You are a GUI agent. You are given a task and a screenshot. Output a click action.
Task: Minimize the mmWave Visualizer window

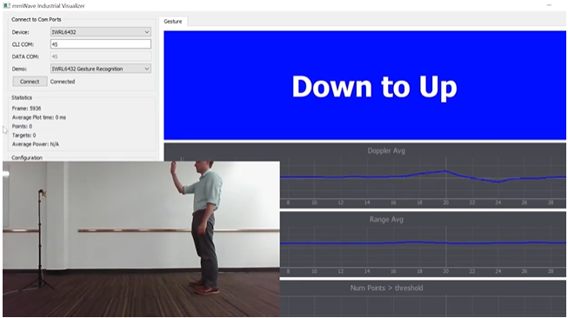pos(549,5)
